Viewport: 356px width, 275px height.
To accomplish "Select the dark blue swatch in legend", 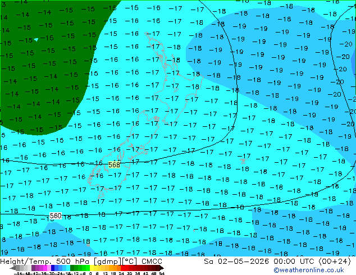I will pyautogui.click(x=53, y=268).
